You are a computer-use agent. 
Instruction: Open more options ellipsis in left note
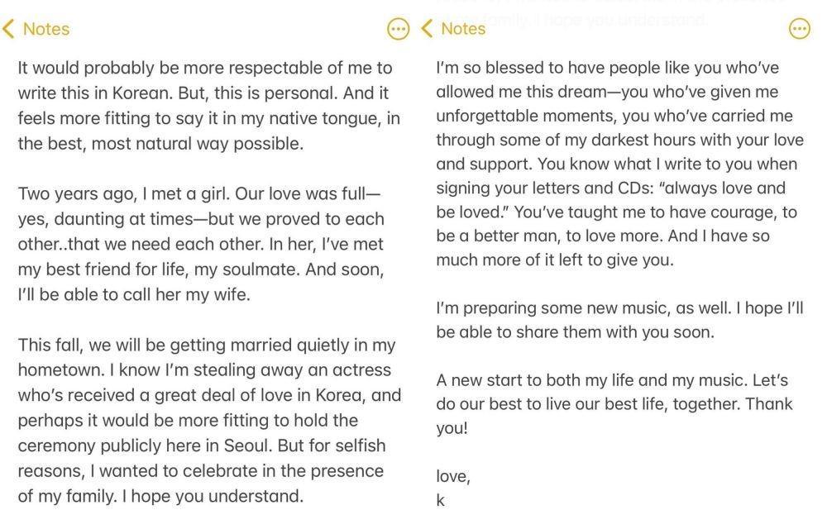tap(399, 29)
